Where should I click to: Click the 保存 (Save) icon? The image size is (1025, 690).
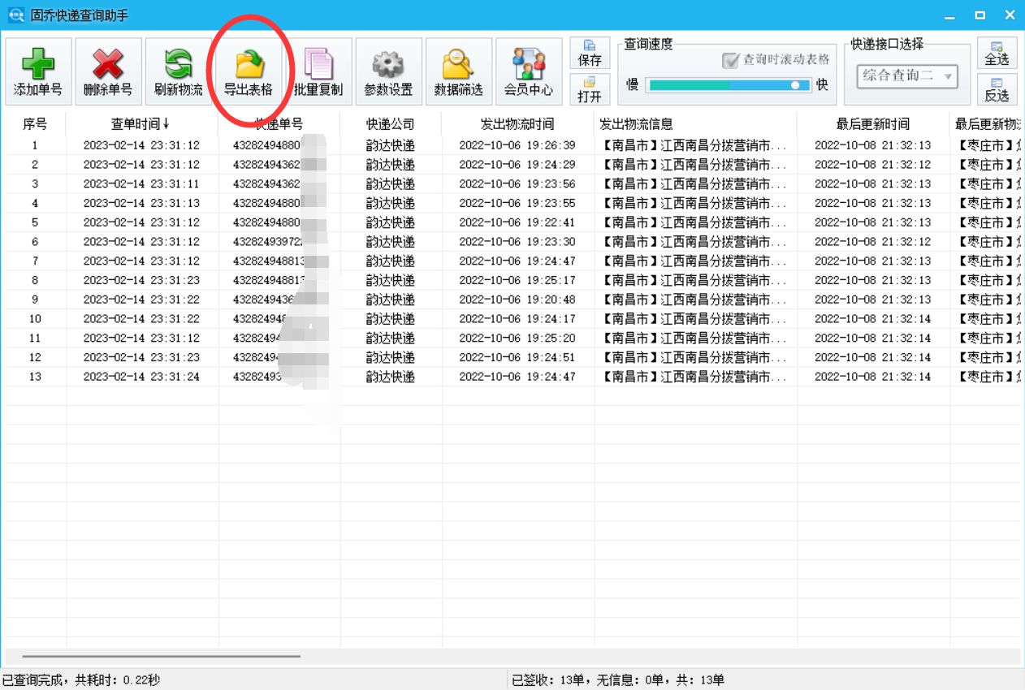coord(590,53)
